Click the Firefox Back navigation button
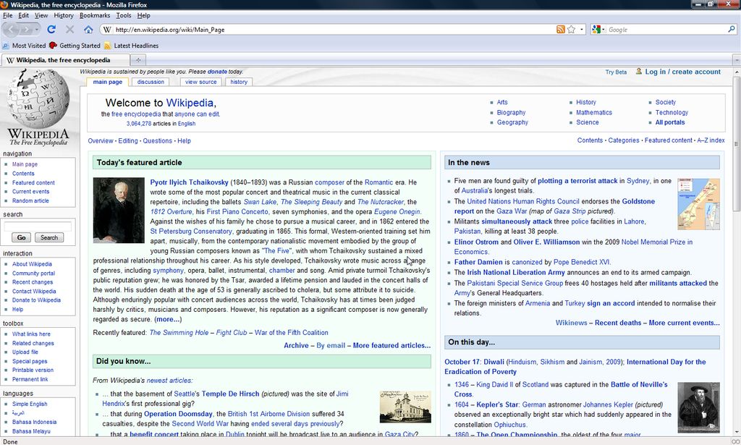The image size is (741, 445). [10, 29]
